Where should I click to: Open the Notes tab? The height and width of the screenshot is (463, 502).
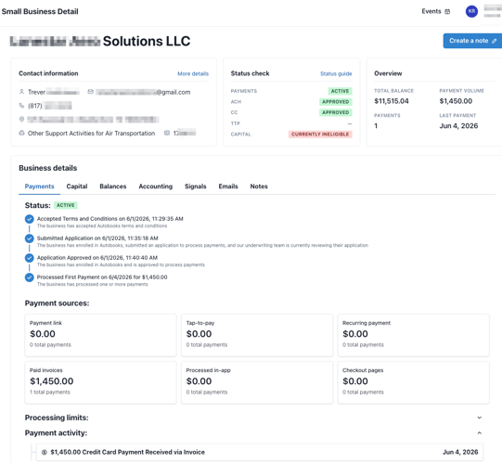(x=259, y=186)
